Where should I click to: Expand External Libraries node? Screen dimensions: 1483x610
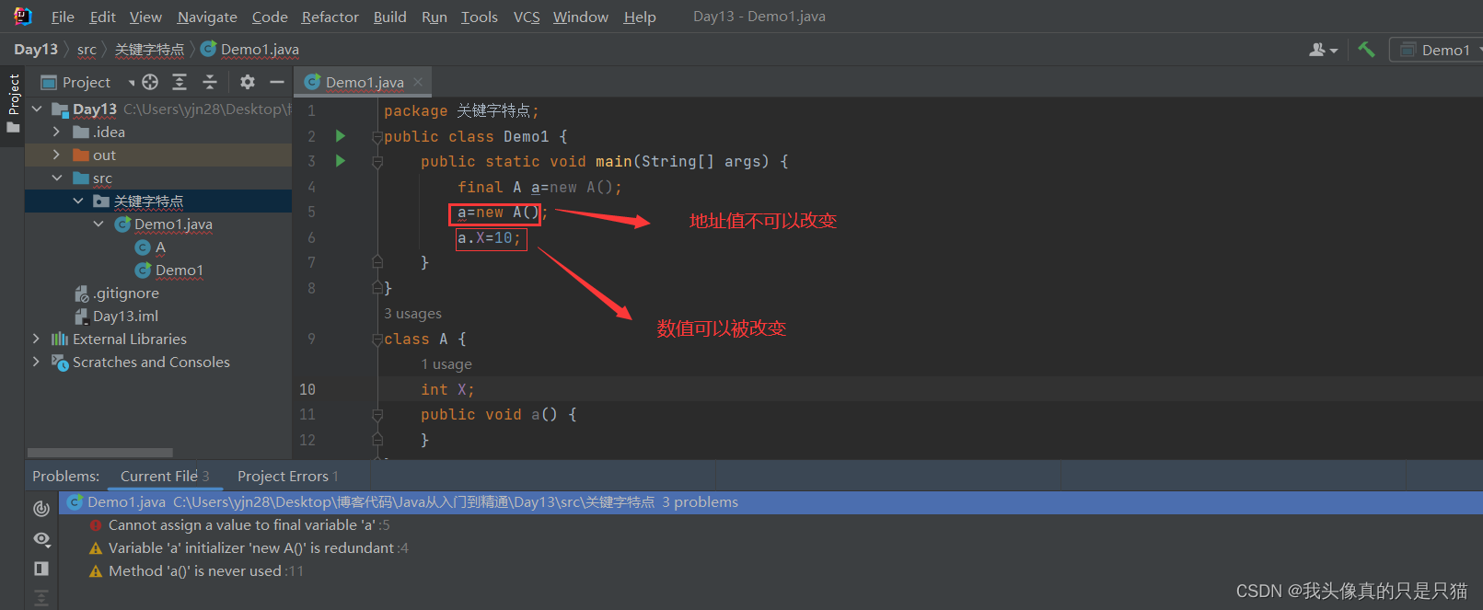(37, 339)
